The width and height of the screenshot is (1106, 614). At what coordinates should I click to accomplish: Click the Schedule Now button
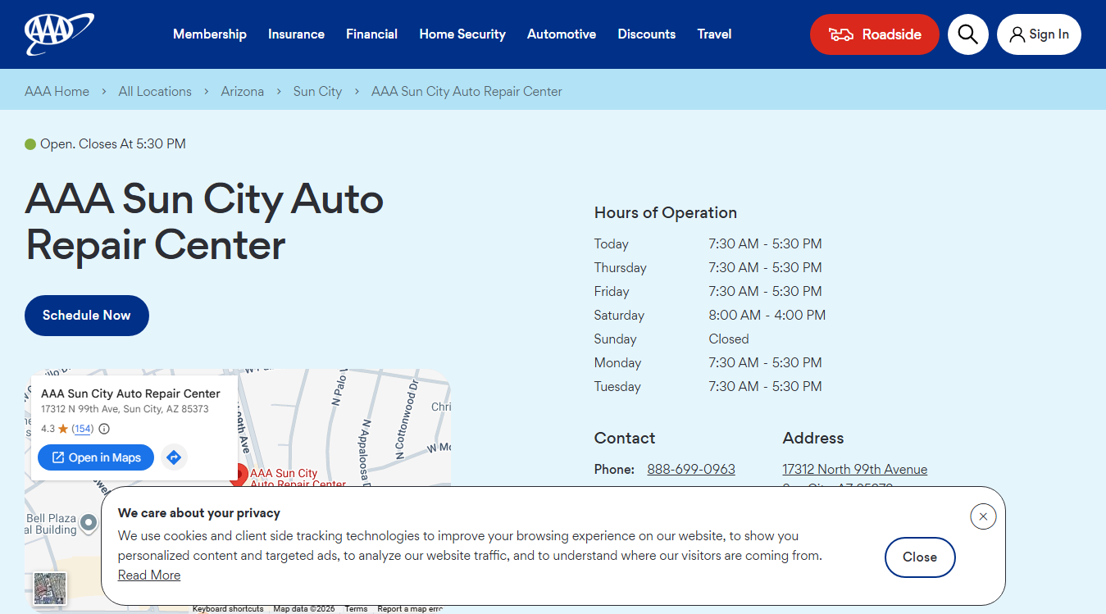[87, 316]
